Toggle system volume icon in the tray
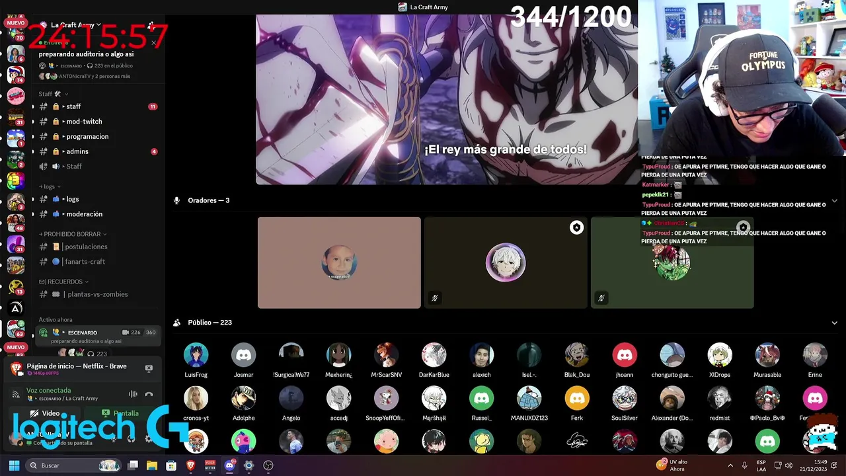 click(788, 465)
